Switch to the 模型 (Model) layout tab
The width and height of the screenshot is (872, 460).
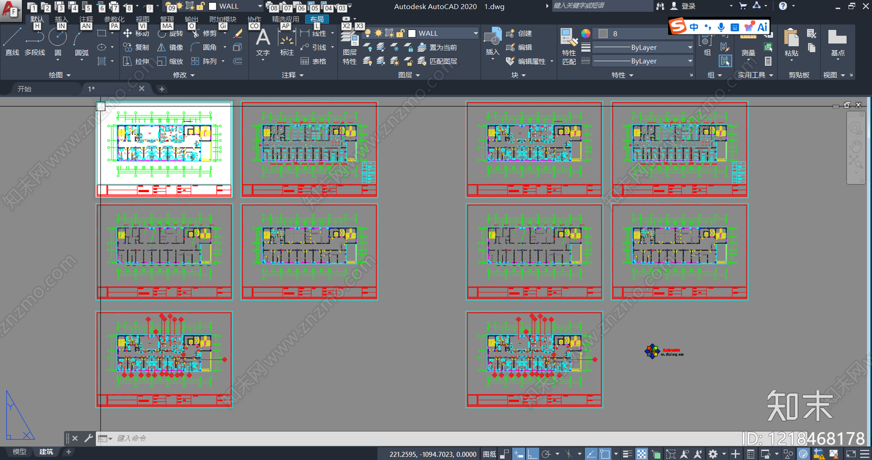click(x=20, y=452)
